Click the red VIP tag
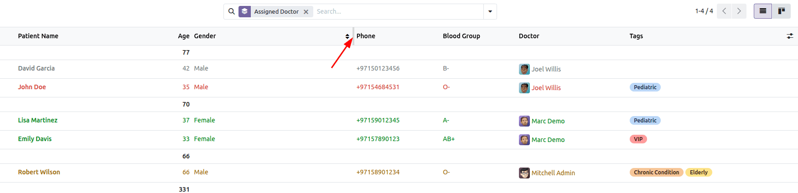798x193 pixels. [638, 139]
